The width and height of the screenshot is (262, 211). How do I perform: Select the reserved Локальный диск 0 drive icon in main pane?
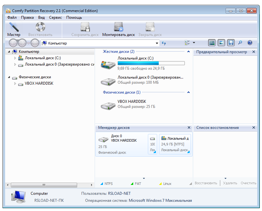(108, 81)
